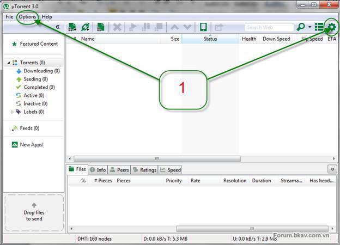Viewport: 340px width, 245px height.
Task: Open the Options menu
Action: [27, 17]
